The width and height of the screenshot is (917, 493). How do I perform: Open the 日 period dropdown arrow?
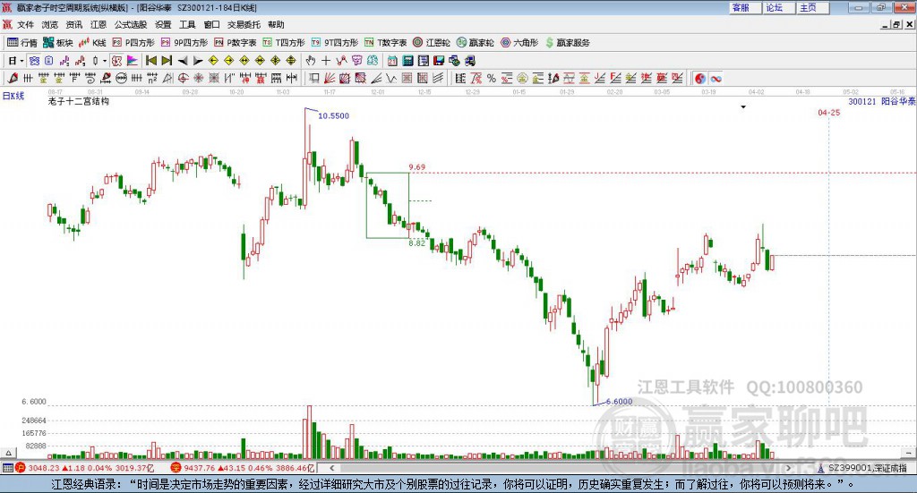(21, 61)
